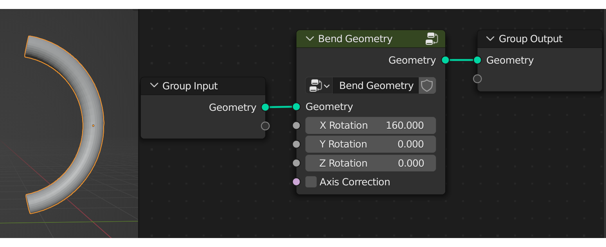Click Bend Geometry output Geometry socket
This screenshot has height=247, width=606.
(x=445, y=60)
